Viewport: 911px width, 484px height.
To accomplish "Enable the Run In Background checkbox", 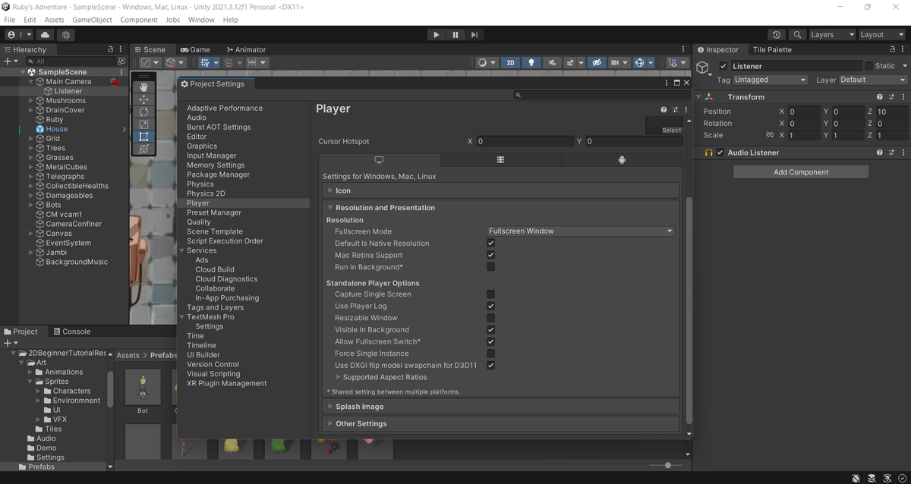I will (490, 267).
